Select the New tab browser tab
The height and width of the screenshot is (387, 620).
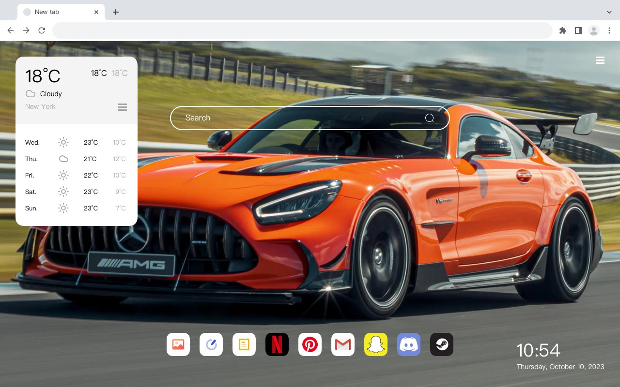(x=61, y=12)
